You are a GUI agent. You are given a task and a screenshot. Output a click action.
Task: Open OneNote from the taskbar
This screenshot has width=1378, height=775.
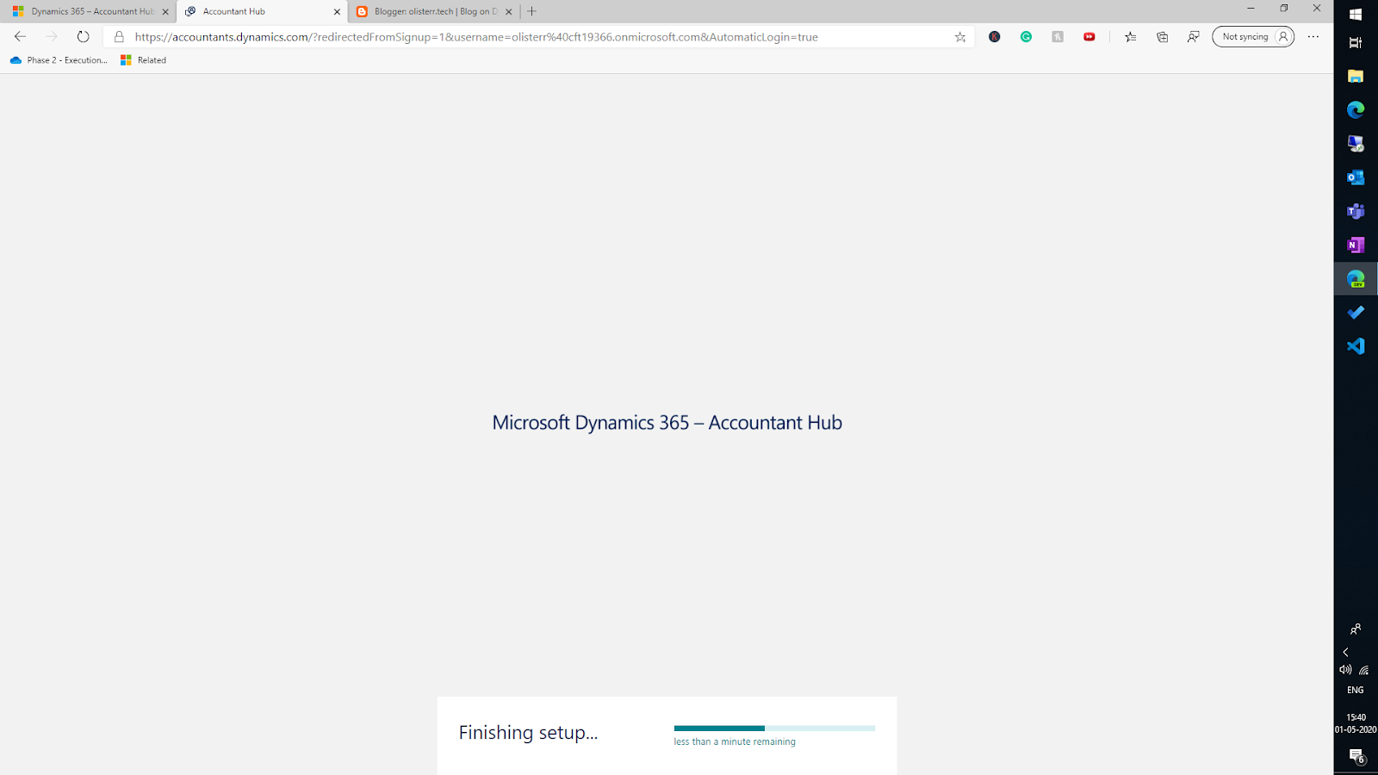tap(1356, 245)
